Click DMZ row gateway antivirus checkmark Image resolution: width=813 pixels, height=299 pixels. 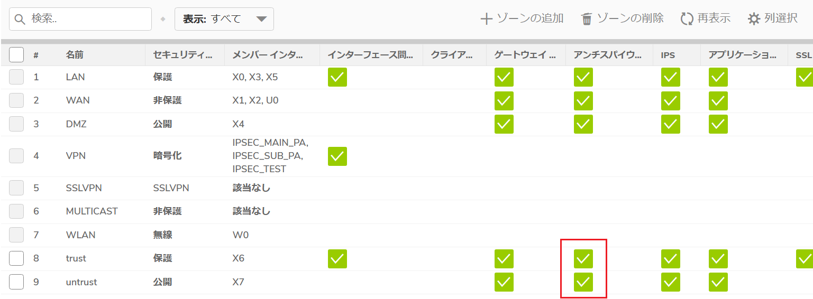(504, 124)
